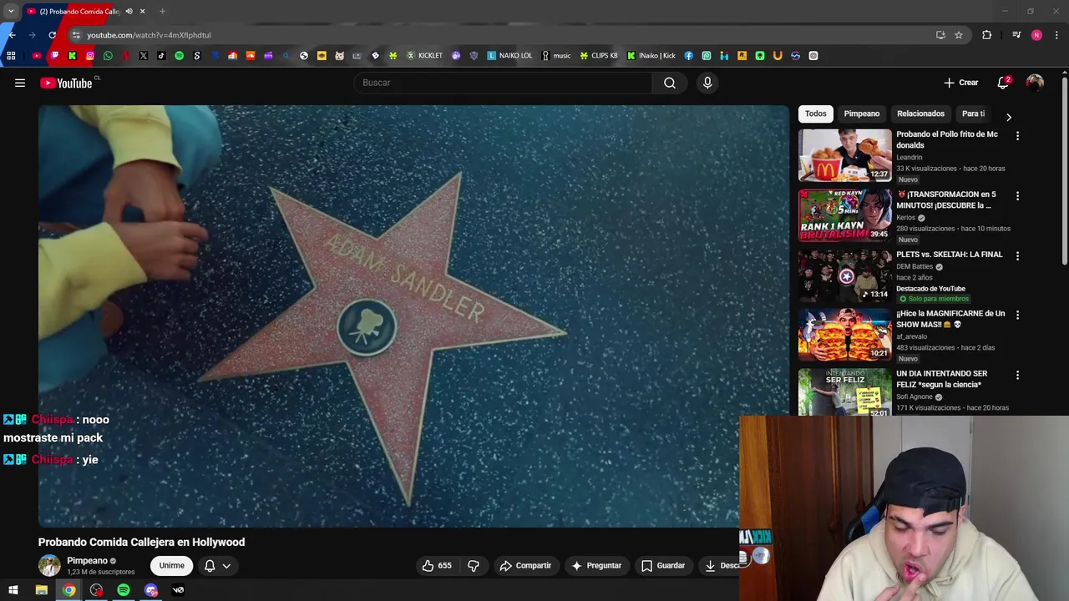
Task: Open the PLETS vs. SKELTAH thumbnail
Action: coord(845,275)
